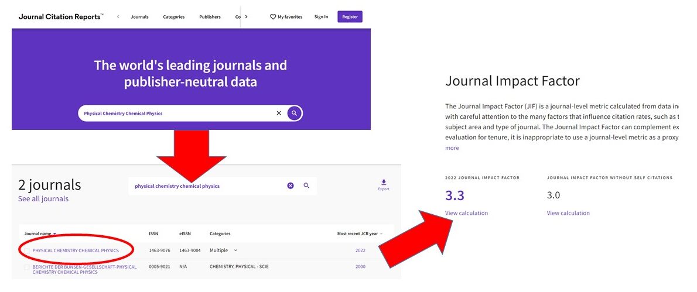Viewport: 697px width, 292px height.
Task: Open the See all journals link
Action: pos(43,199)
